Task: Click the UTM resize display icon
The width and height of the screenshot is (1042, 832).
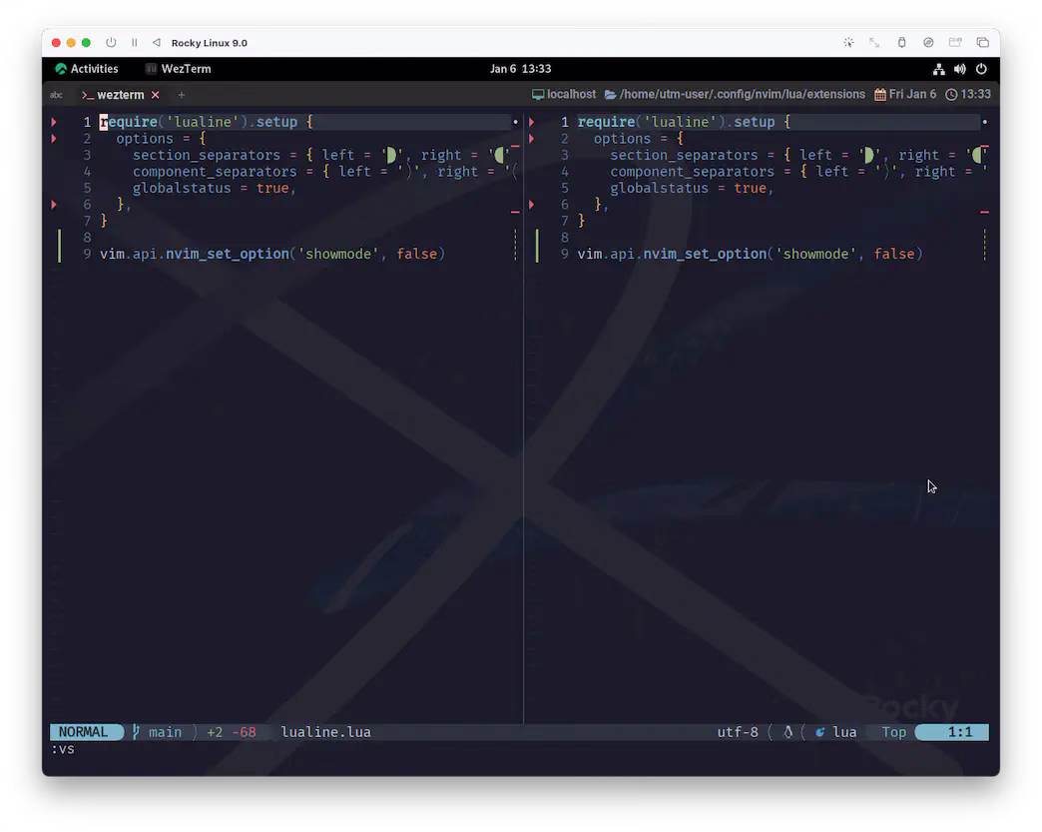Action: coord(874,43)
